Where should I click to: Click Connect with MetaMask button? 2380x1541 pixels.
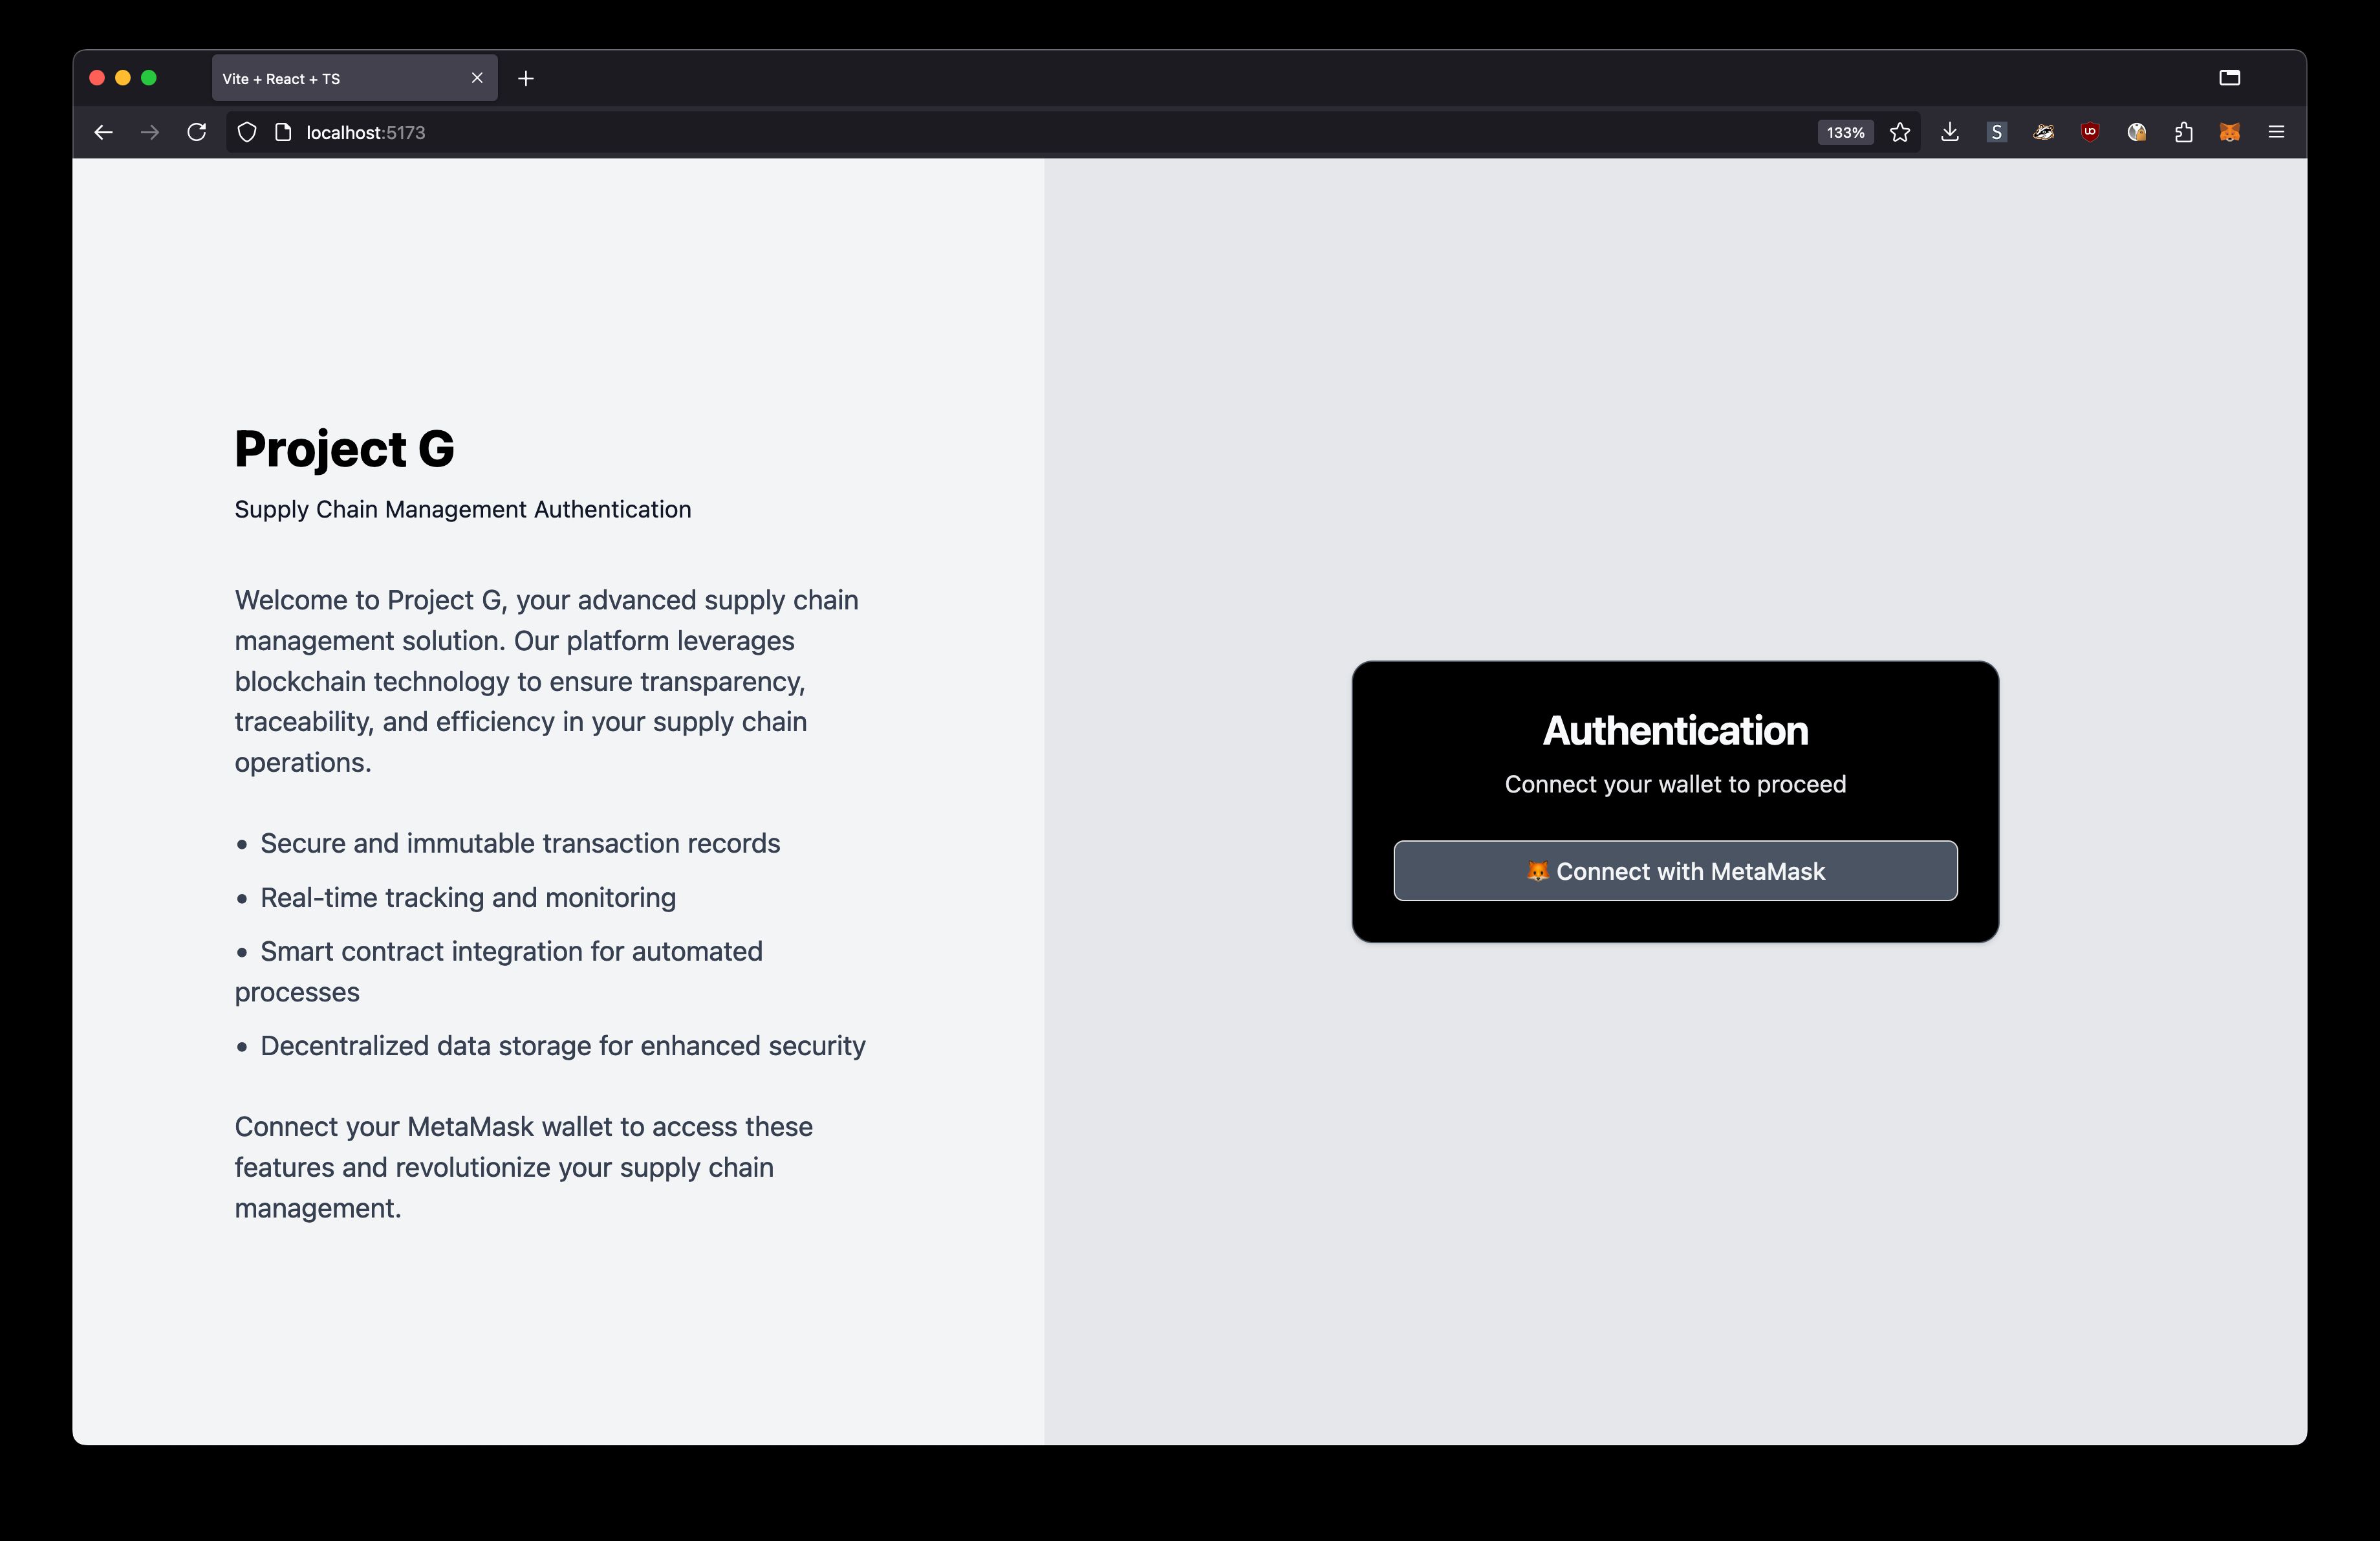tap(1675, 871)
